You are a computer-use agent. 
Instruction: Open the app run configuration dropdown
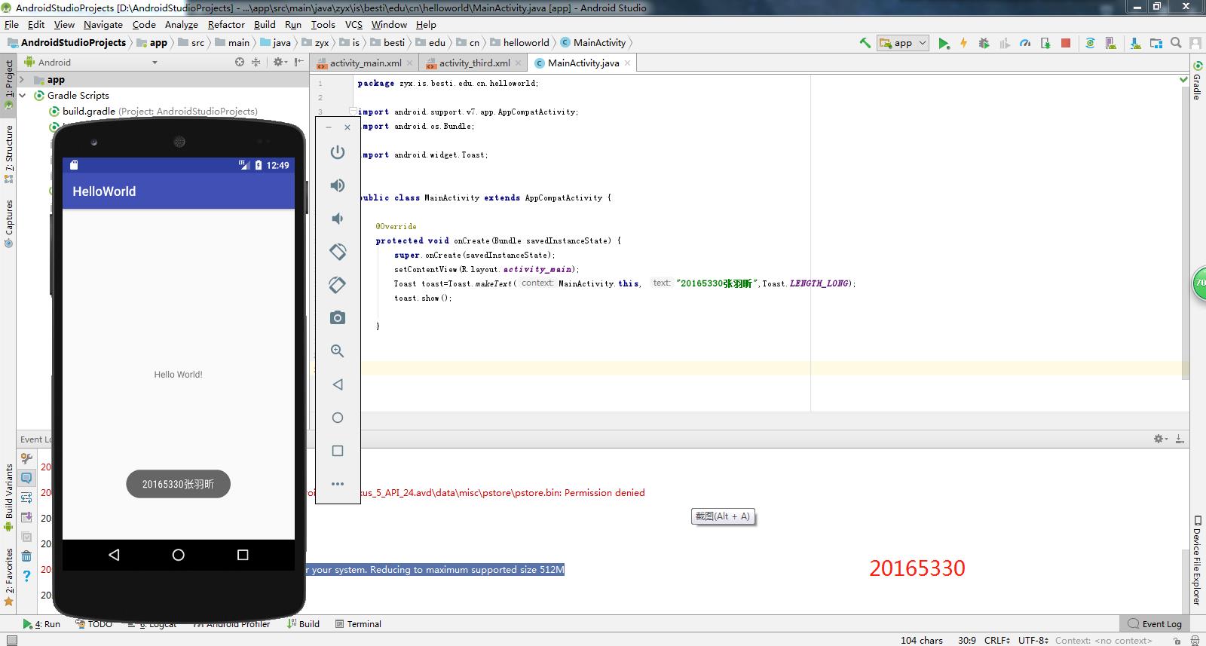[x=903, y=43]
